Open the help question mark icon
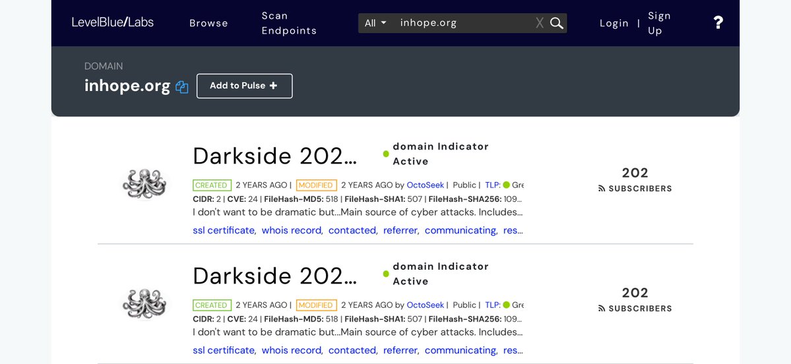Screen dimensions: 791x364 point(718,23)
